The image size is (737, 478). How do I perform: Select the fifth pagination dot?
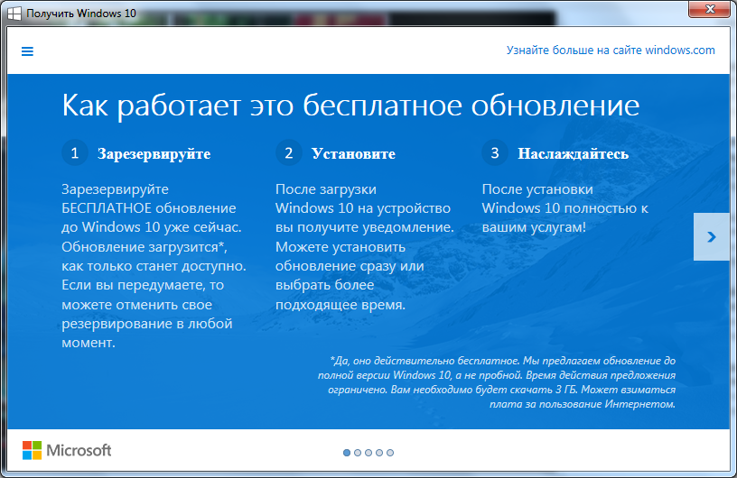point(390,453)
